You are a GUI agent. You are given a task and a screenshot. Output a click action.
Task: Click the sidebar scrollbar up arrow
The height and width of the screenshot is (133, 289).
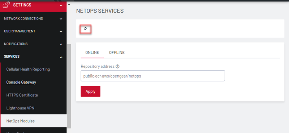point(69,4)
